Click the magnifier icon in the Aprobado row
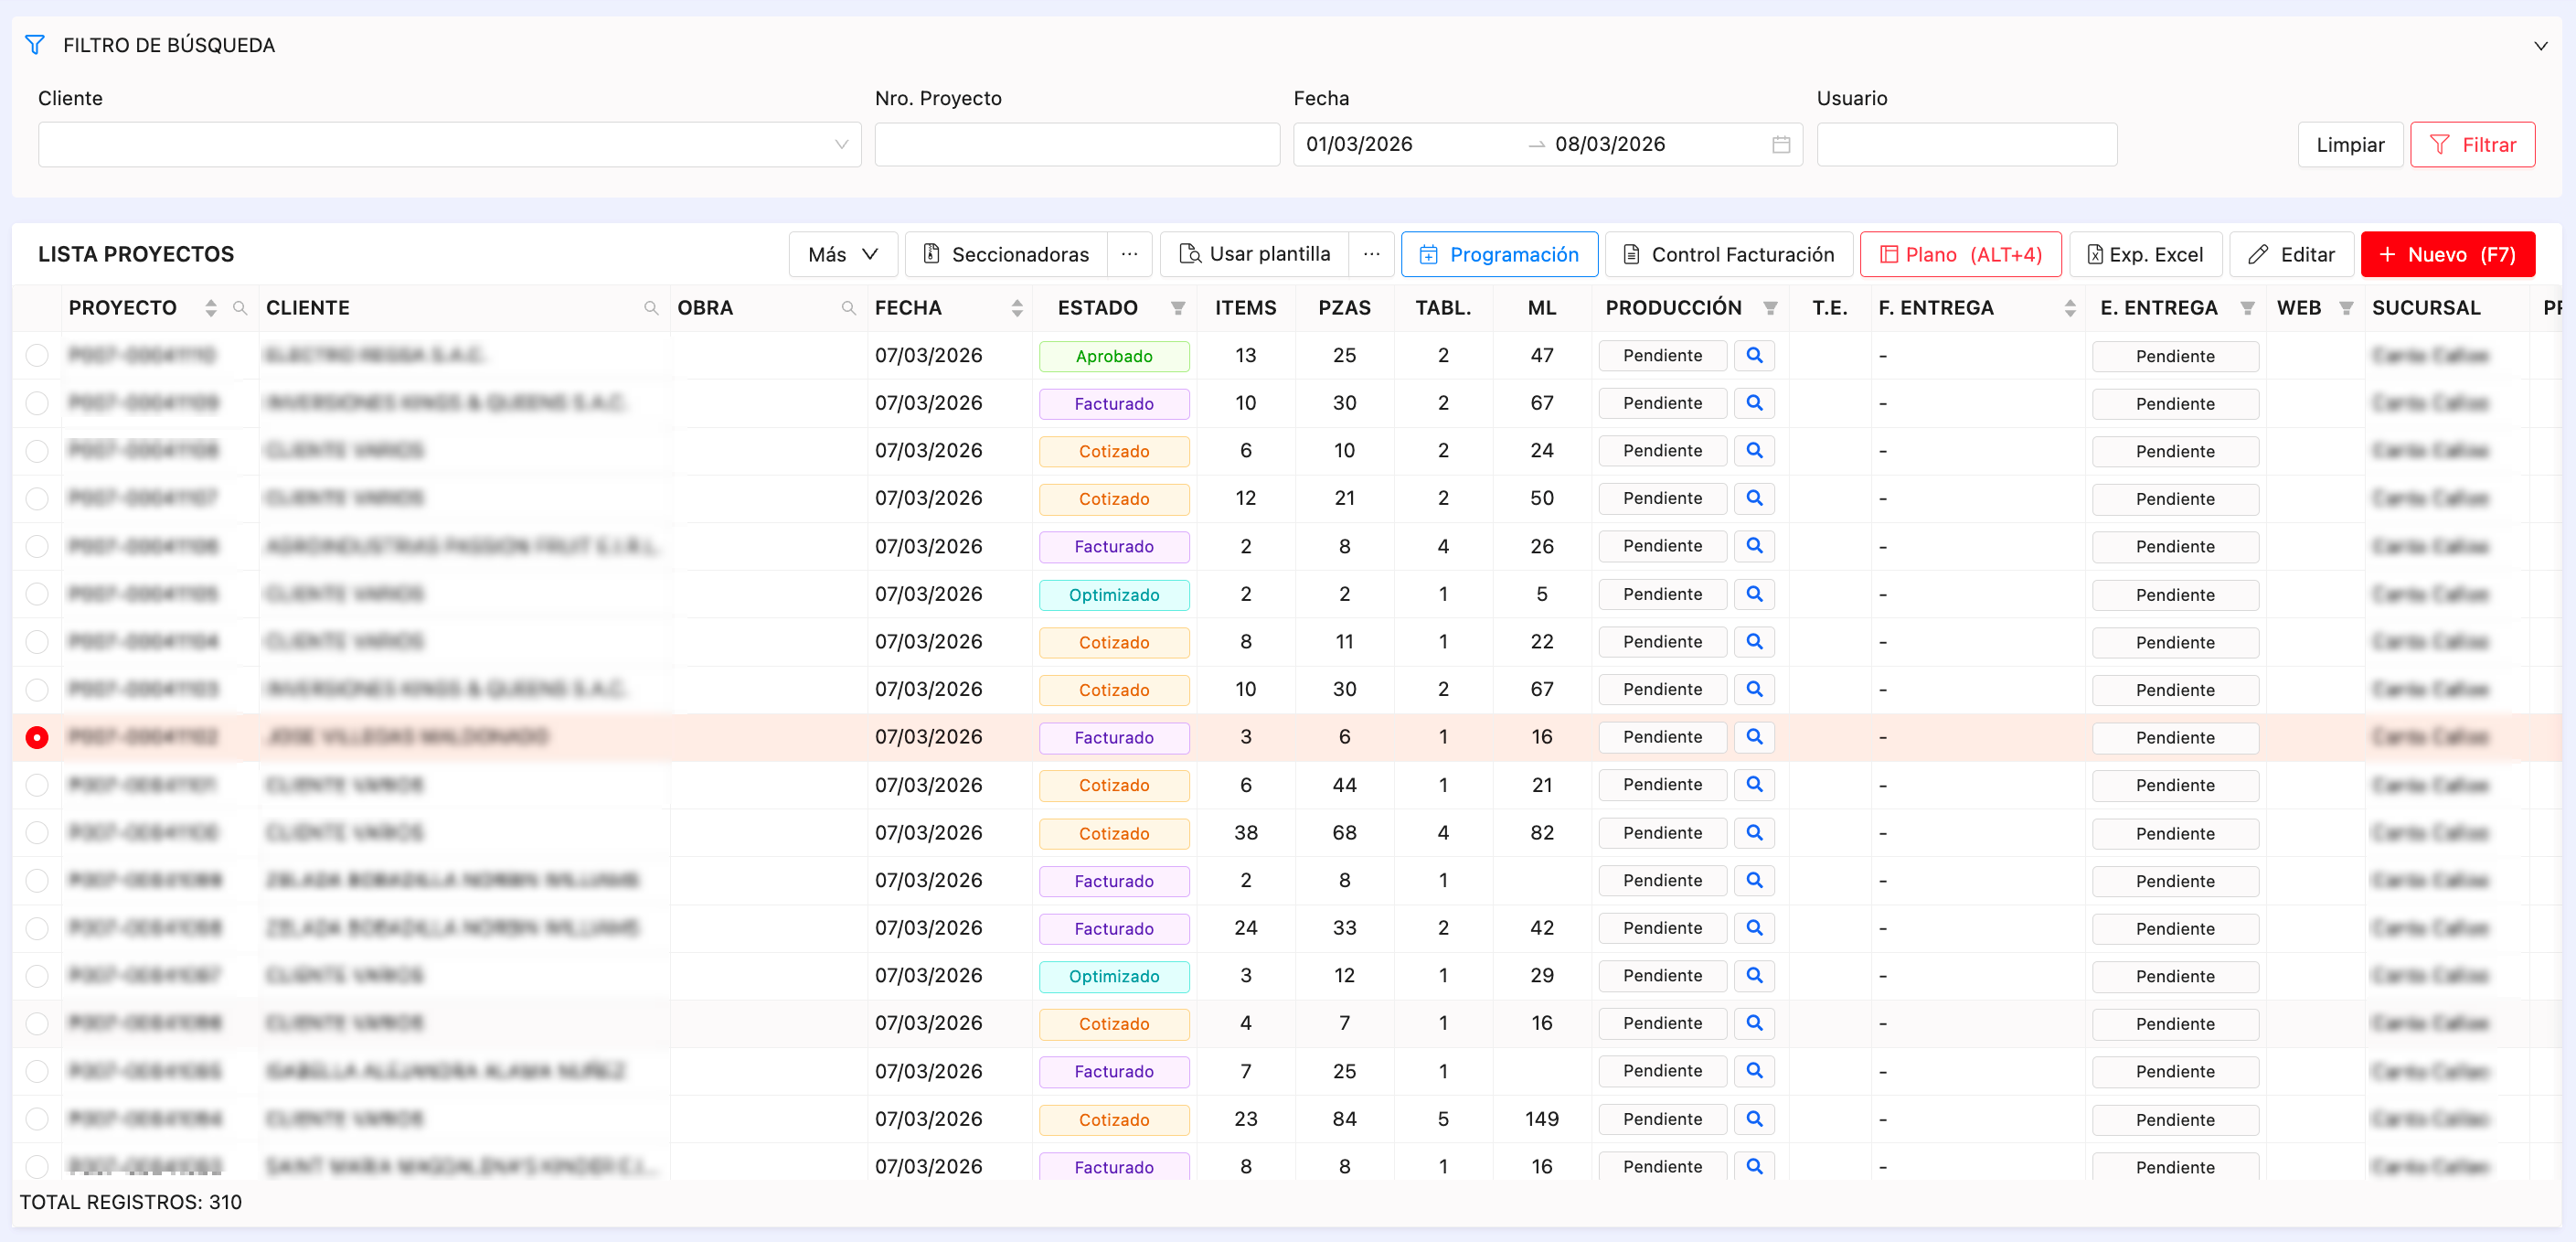The height and width of the screenshot is (1242, 2576). [x=1754, y=355]
